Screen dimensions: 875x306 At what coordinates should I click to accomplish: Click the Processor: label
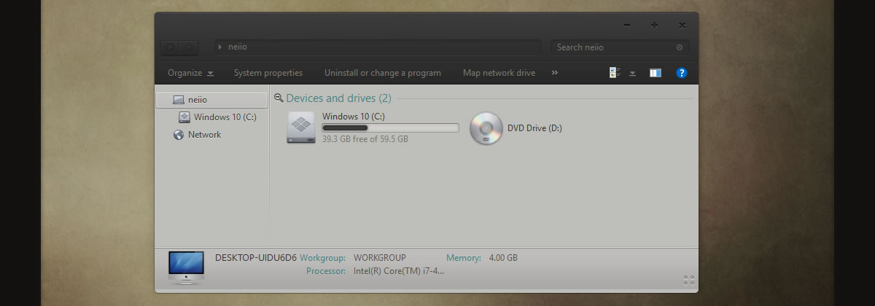coord(327,271)
